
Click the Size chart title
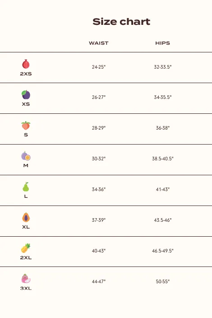(121, 22)
